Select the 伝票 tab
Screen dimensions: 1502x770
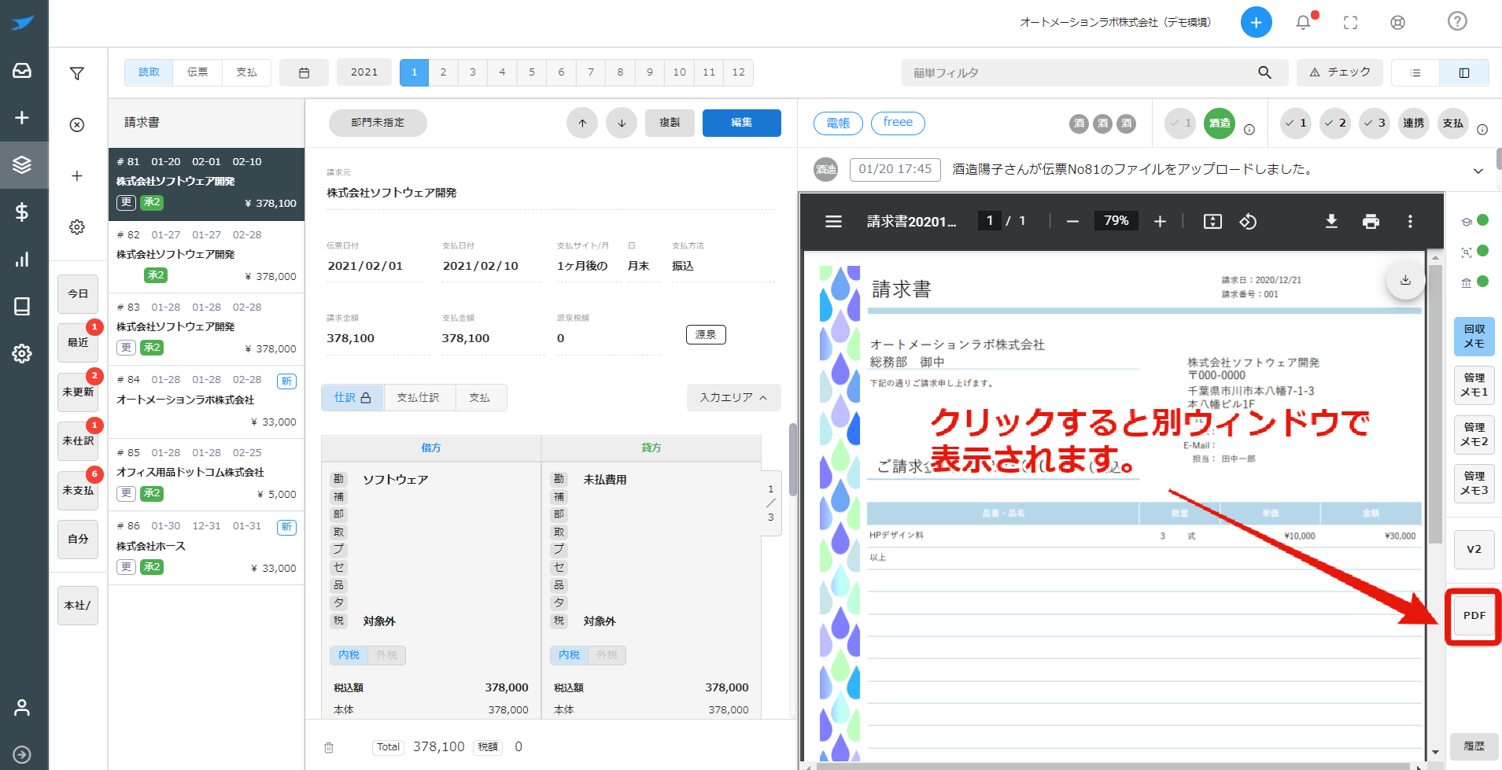(x=197, y=72)
